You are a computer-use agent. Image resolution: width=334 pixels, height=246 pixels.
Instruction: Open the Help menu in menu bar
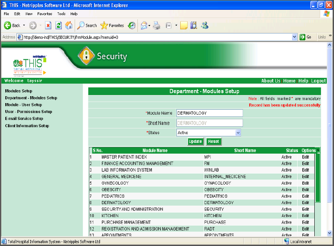(74, 14)
